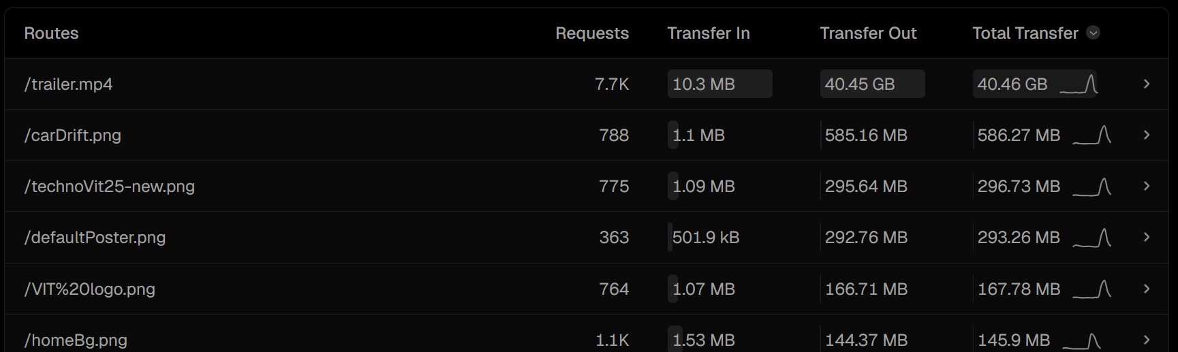Sort by the Requests column header

[591, 33]
